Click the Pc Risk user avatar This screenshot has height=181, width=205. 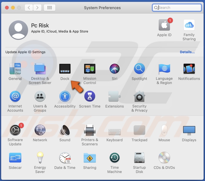(x=18, y=30)
